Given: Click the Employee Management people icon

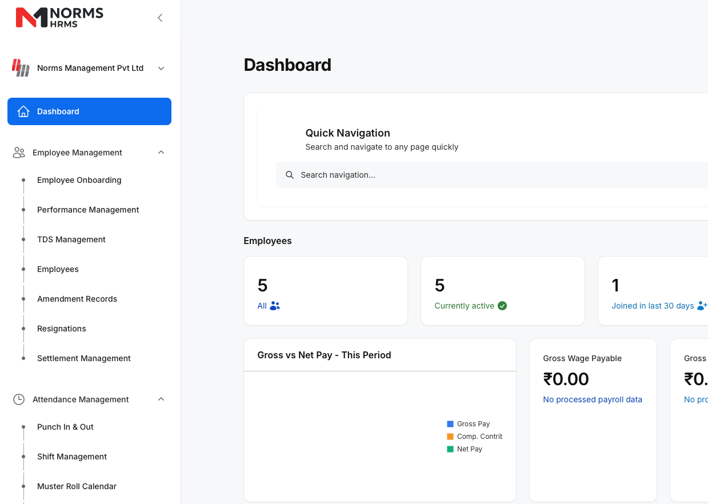Looking at the screenshot, I should tap(19, 153).
